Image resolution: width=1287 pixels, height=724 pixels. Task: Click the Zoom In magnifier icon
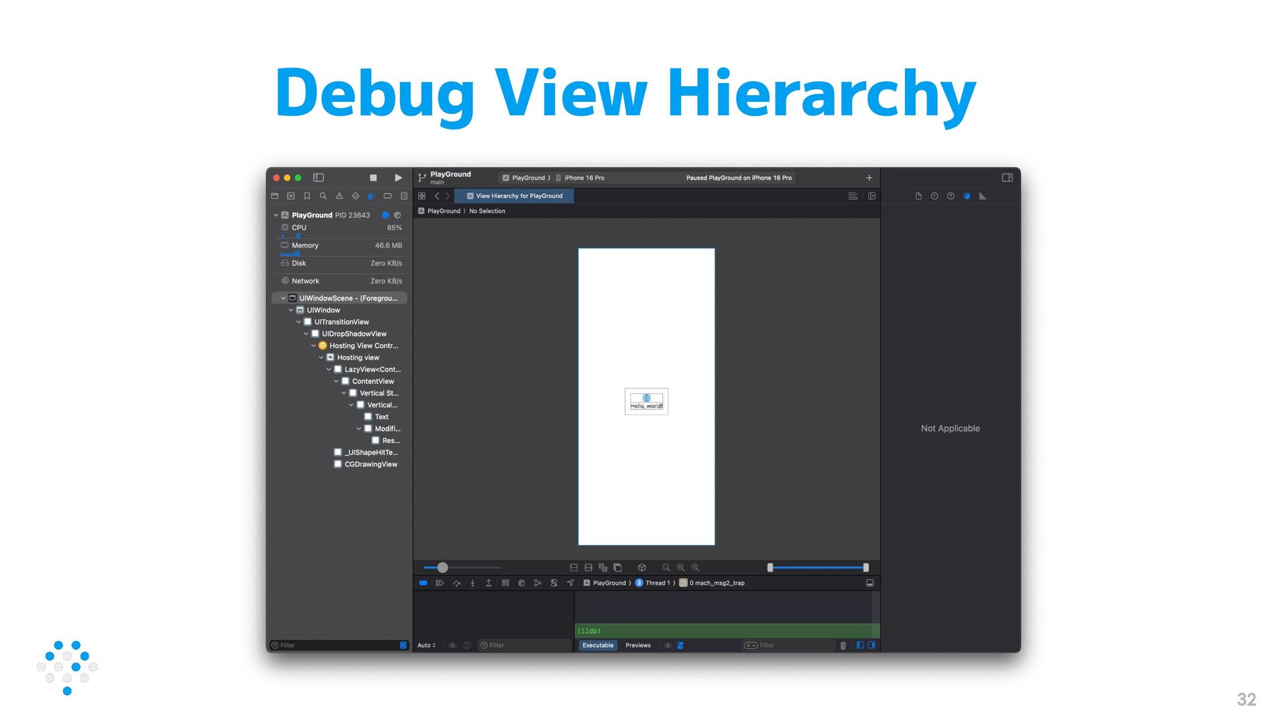click(x=695, y=568)
